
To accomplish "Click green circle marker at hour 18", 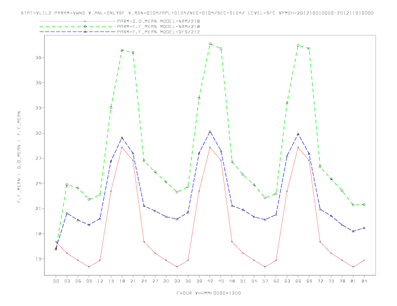I will click(122, 50).
